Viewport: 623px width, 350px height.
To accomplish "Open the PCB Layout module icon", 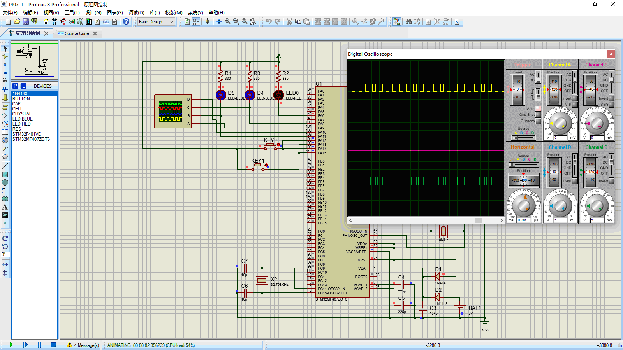I will coord(63,21).
